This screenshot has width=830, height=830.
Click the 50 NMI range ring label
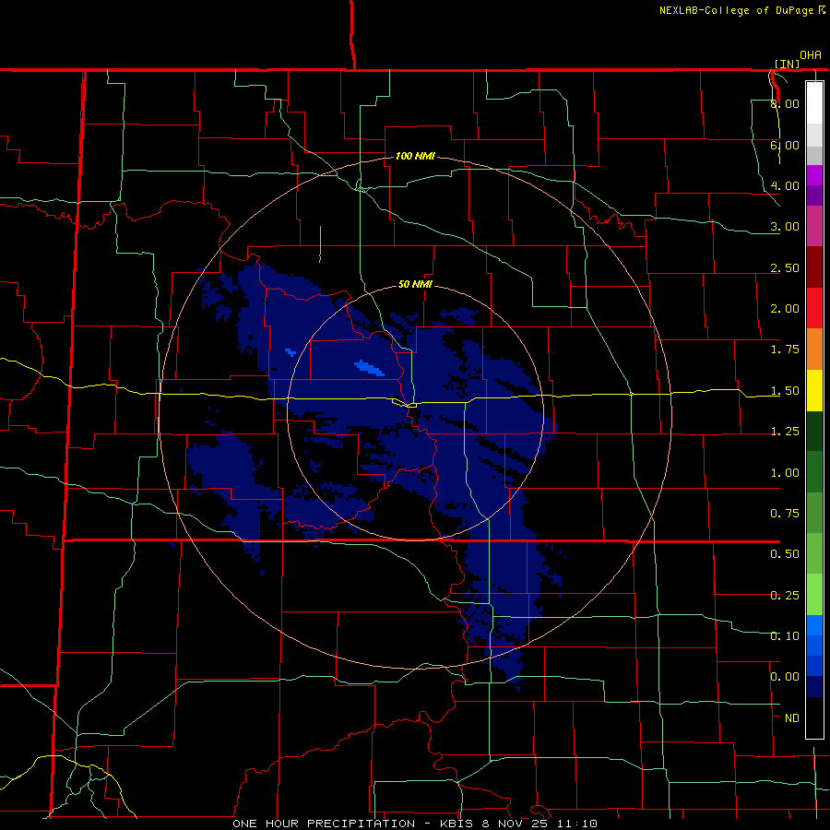click(x=415, y=284)
